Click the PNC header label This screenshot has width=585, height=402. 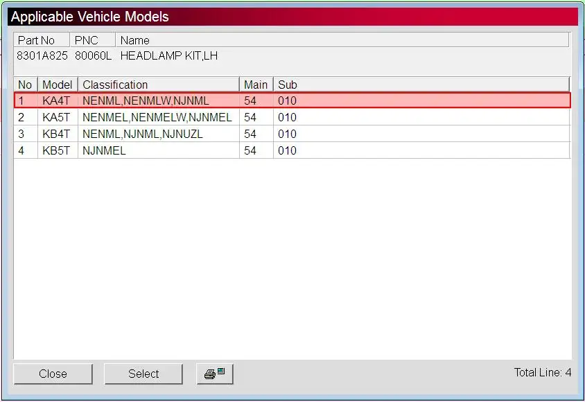86,40
